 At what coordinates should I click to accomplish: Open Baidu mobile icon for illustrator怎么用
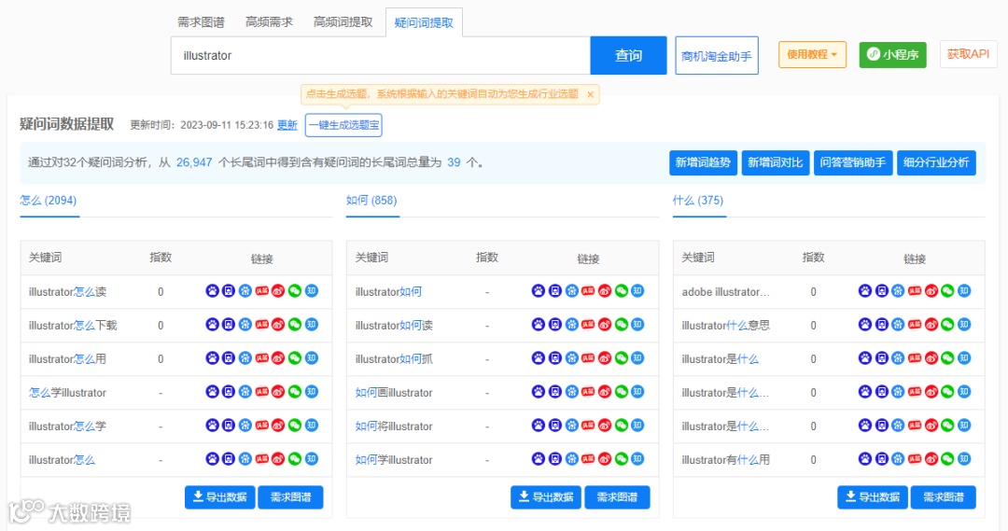(229, 358)
